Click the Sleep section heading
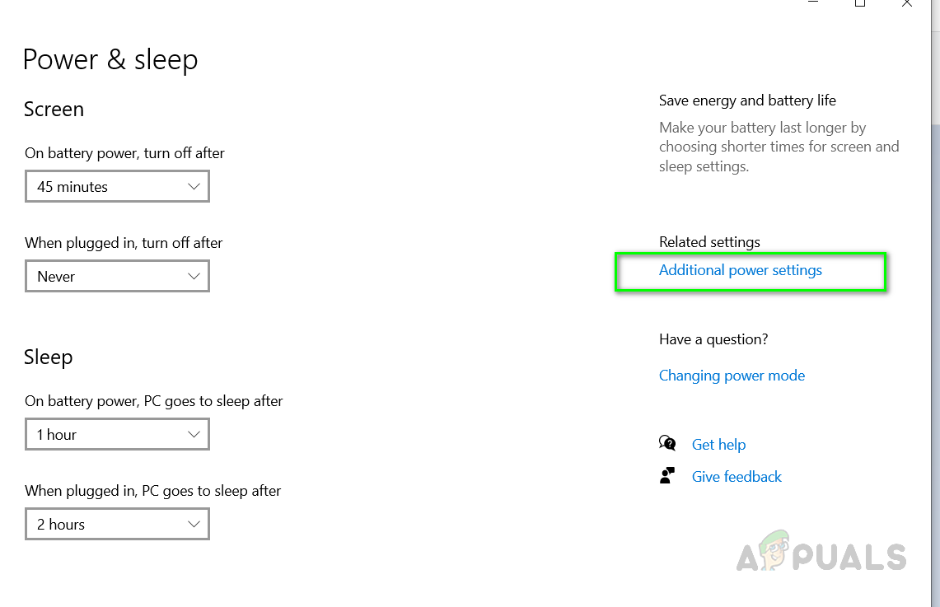 (48, 357)
